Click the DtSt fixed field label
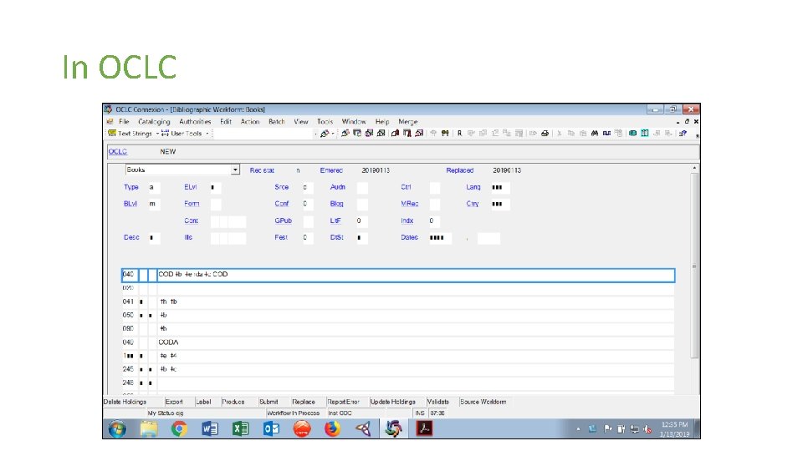803x451 pixels. 336,237
